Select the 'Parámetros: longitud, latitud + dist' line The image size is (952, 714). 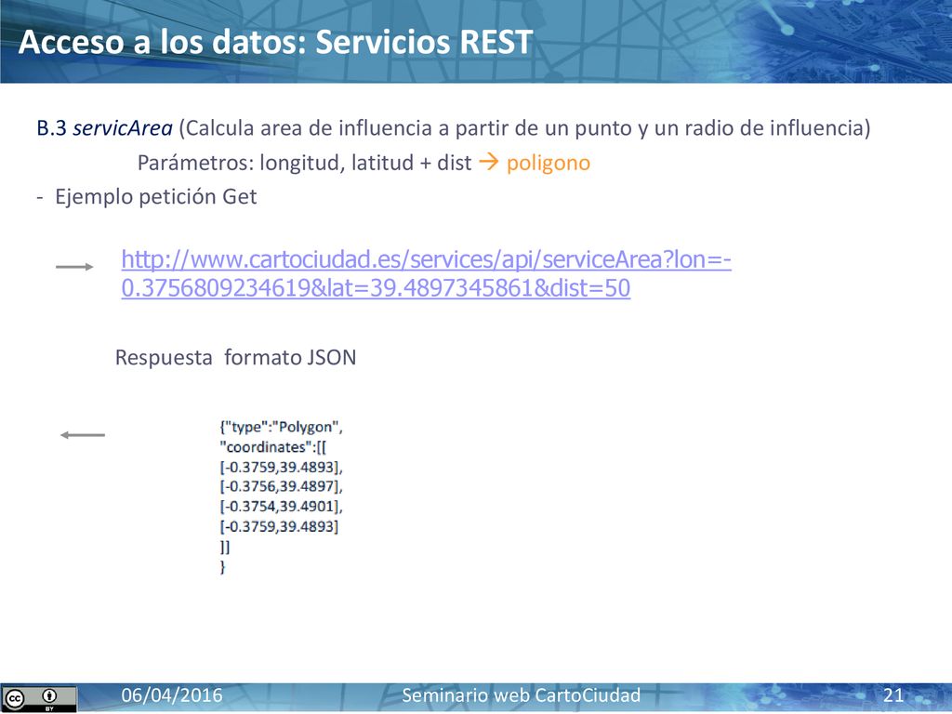(304, 163)
